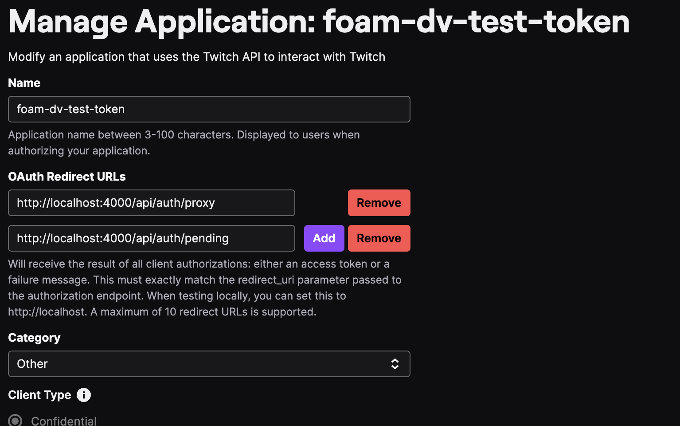Screen dimensions: 680x426
Task: Click the page heading Manage Application: foam-dv-test-token
Action: (319, 21)
